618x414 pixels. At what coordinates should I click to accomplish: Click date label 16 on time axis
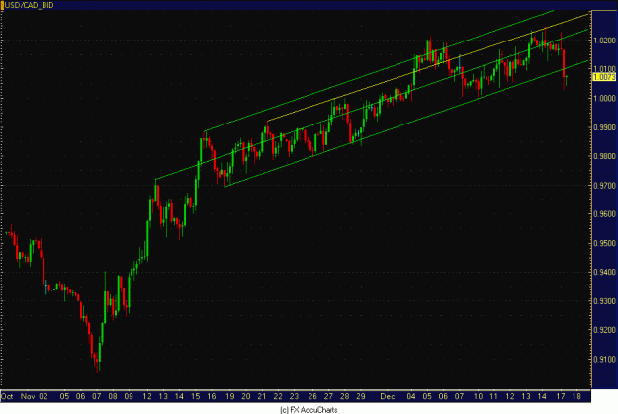coord(212,396)
